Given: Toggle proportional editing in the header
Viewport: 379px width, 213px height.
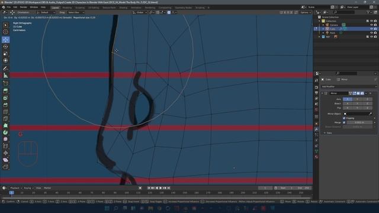Looking at the screenshot, I should (x=169, y=12).
